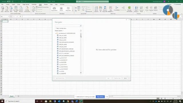Viewport: 183px width, 103px height.
Task: Select the Organization data type
Action: [54, 9]
